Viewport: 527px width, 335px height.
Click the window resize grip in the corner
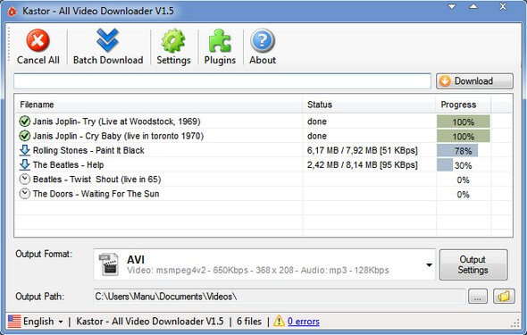[514, 323]
